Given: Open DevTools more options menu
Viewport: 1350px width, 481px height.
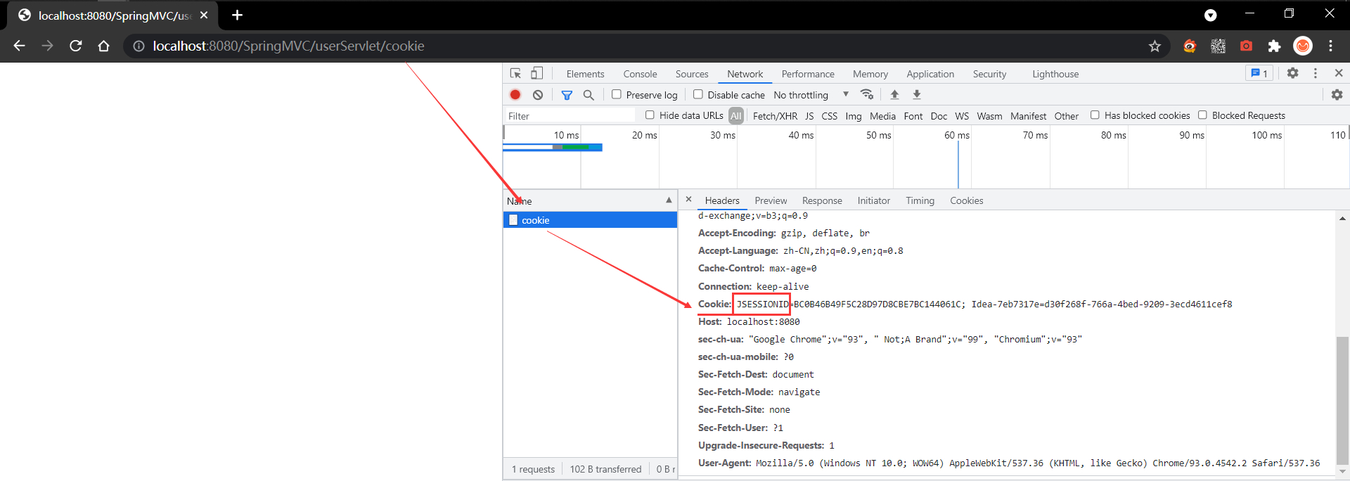Looking at the screenshot, I should pyautogui.click(x=1316, y=73).
